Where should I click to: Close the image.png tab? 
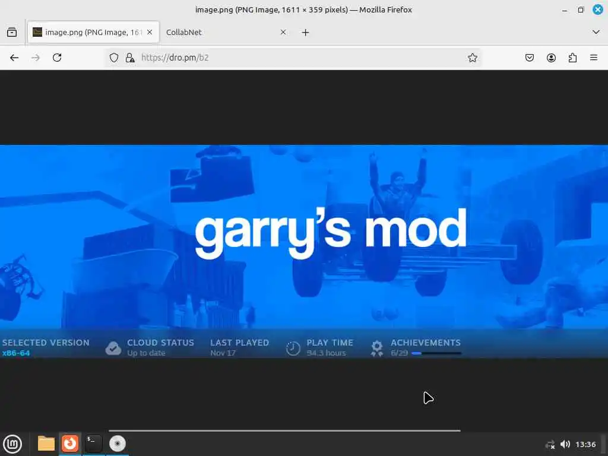click(150, 32)
